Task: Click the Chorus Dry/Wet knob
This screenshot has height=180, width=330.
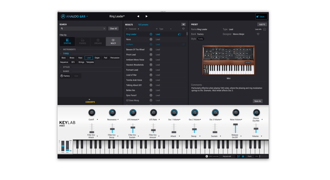Action: click(x=256, y=113)
